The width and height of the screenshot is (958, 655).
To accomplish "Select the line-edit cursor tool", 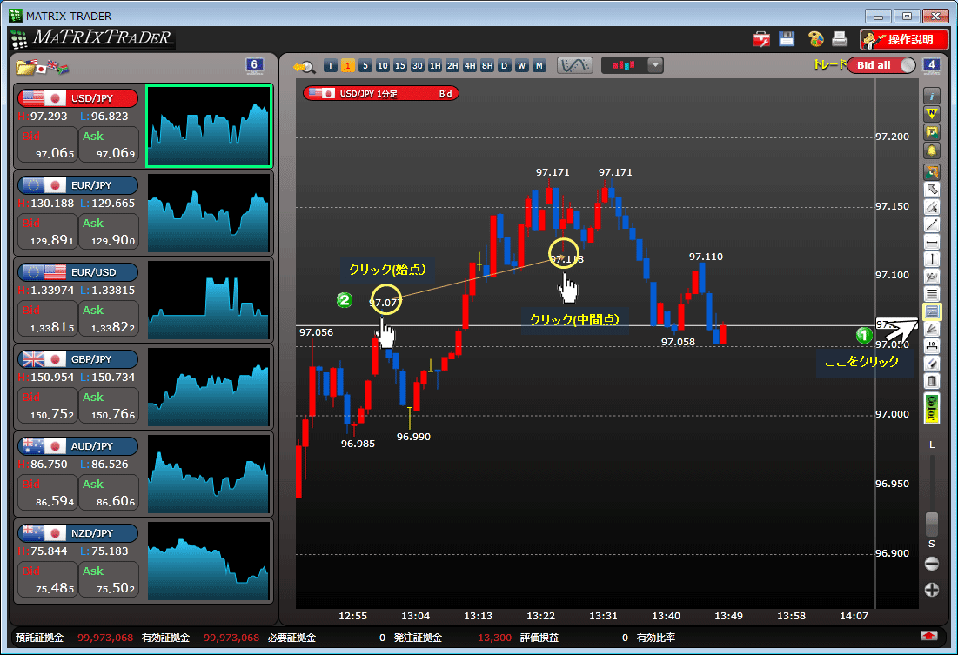I will coord(931,207).
